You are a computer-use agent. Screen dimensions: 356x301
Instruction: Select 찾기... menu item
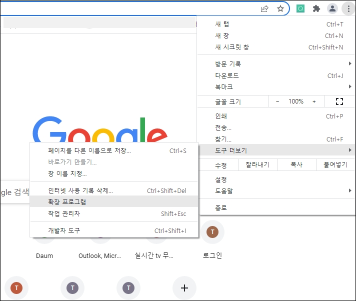click(x=276, y=139)
